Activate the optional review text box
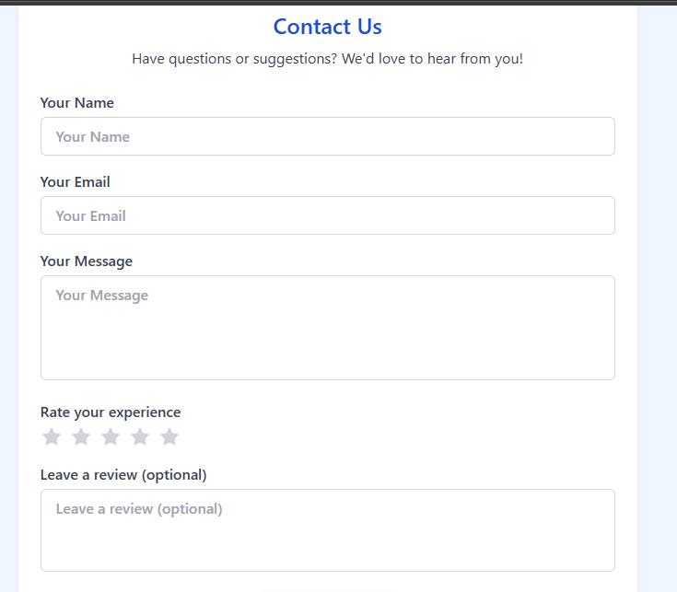Screen dimensions: 677x592 pos(328,530)
